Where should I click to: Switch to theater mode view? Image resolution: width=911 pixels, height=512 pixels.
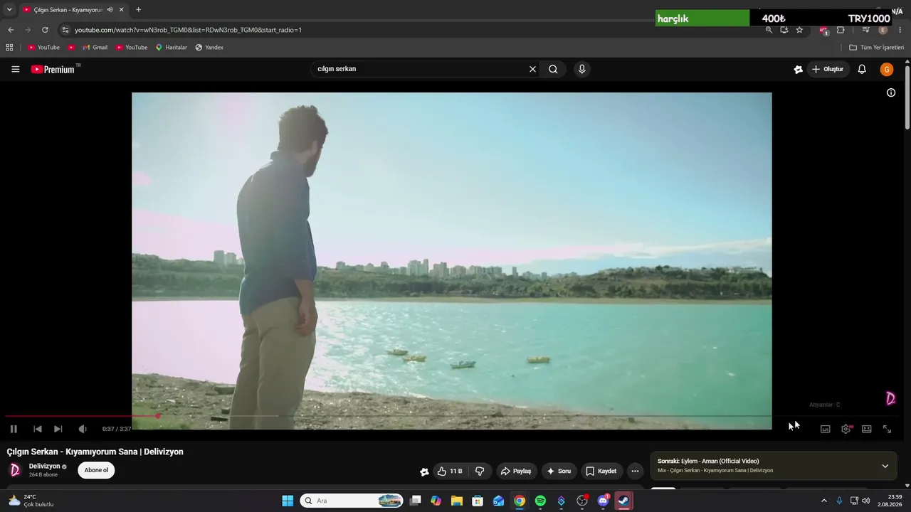[x=866, y=429]
